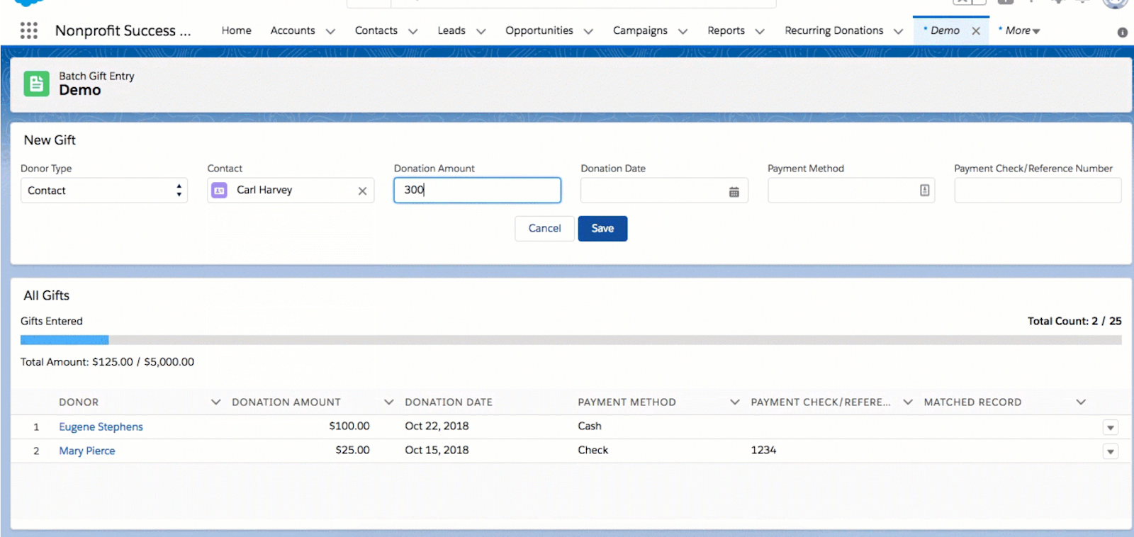Close the Demo tab
Image resolution: width=1134 pixels, height=537 pixels.
pos(976,31)
